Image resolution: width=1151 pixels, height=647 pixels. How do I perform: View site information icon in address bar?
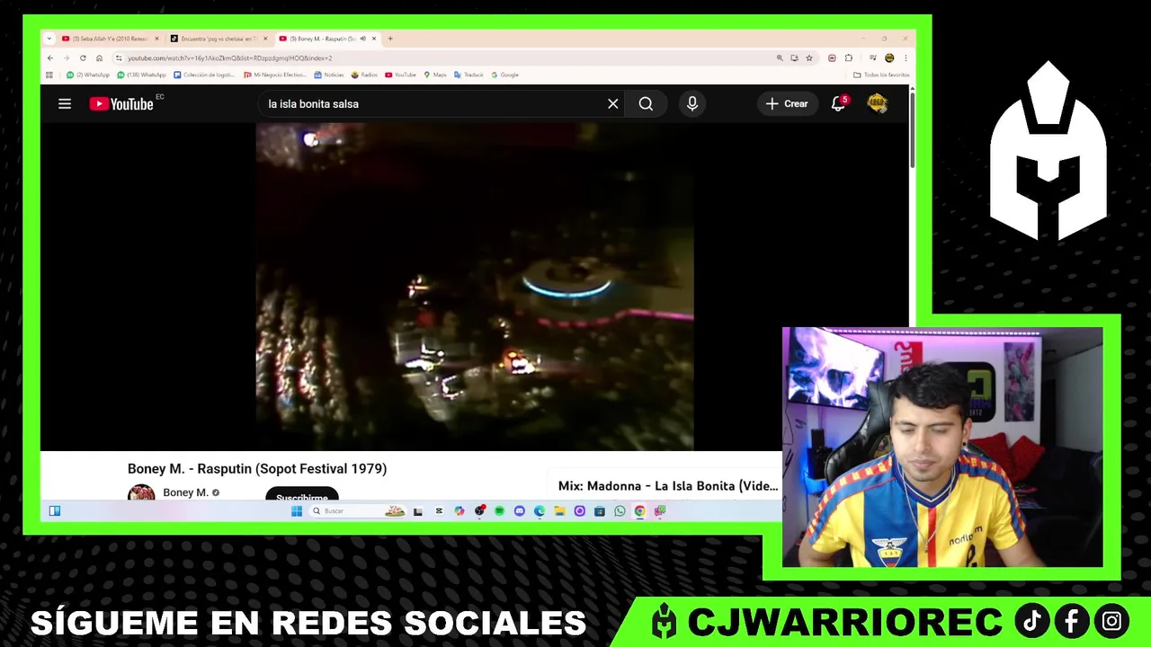tap(119, 58)
